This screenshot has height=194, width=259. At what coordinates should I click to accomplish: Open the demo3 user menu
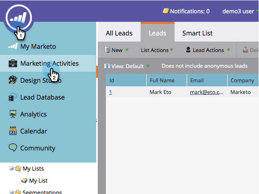240,11
